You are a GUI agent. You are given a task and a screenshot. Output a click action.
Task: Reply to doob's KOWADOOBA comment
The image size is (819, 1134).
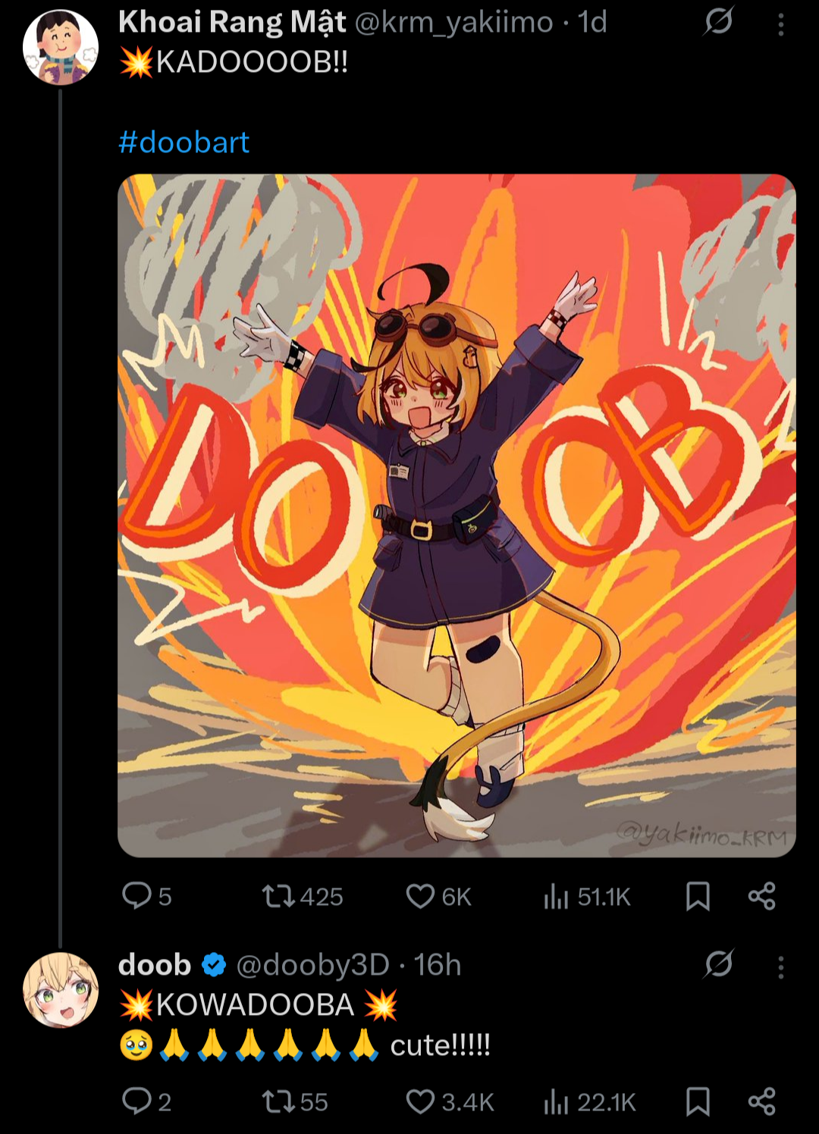tap(137, 1101)
